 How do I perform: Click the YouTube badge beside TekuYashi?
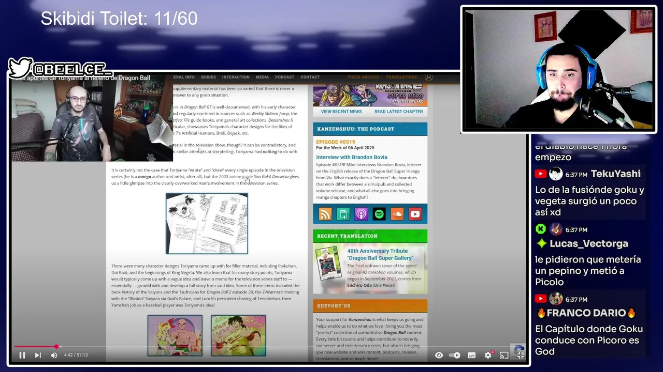[541, 174]
